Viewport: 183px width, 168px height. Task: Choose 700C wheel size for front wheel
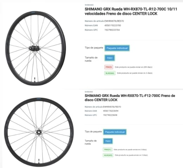pos(108,141)
